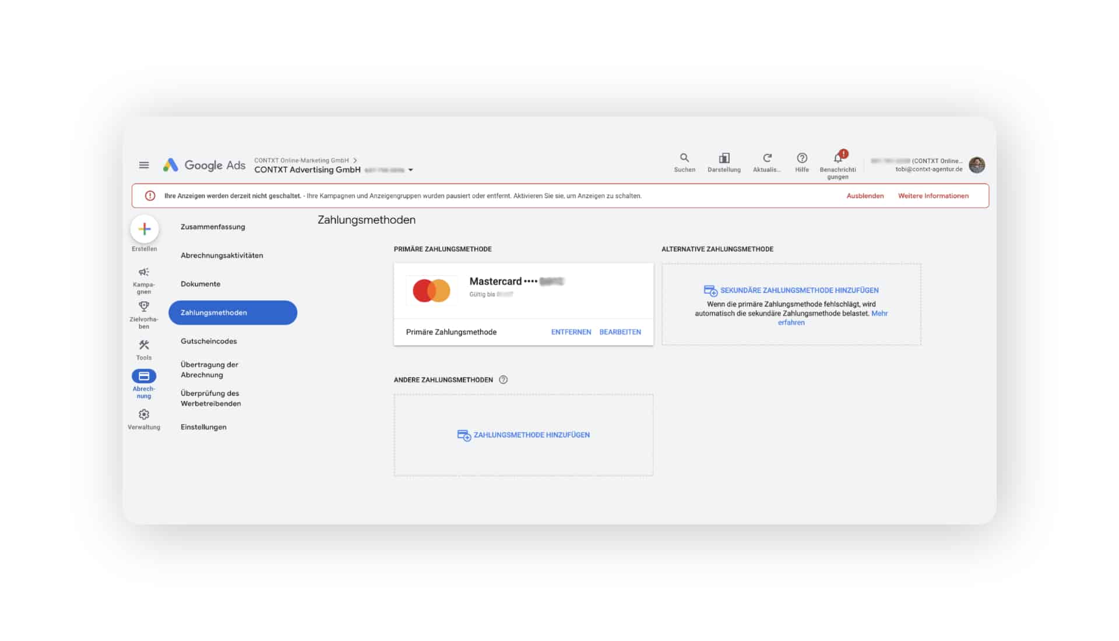Image resolution: width=1119 pixels, height=641 pixels.
Task: Click the Erstellen plus button
Action: click(145, 229)
